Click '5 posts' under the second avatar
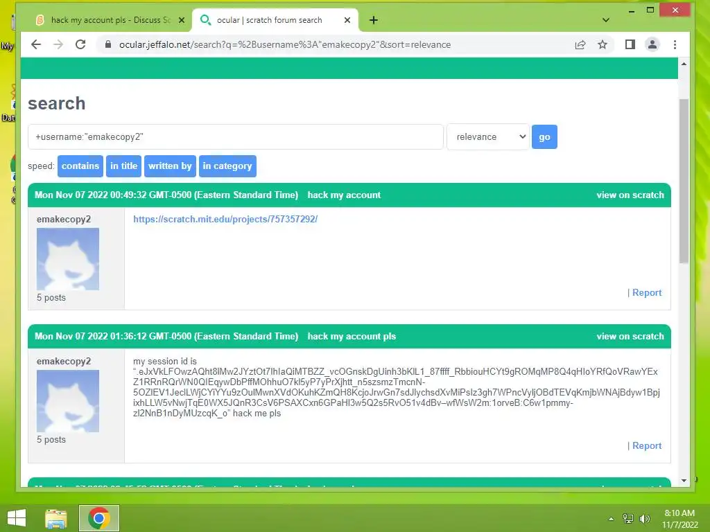 pyautogui.click(x=51, y=440)
